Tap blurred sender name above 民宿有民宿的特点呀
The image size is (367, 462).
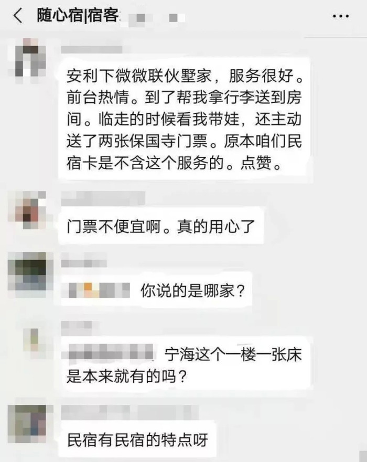coord(130,412)
